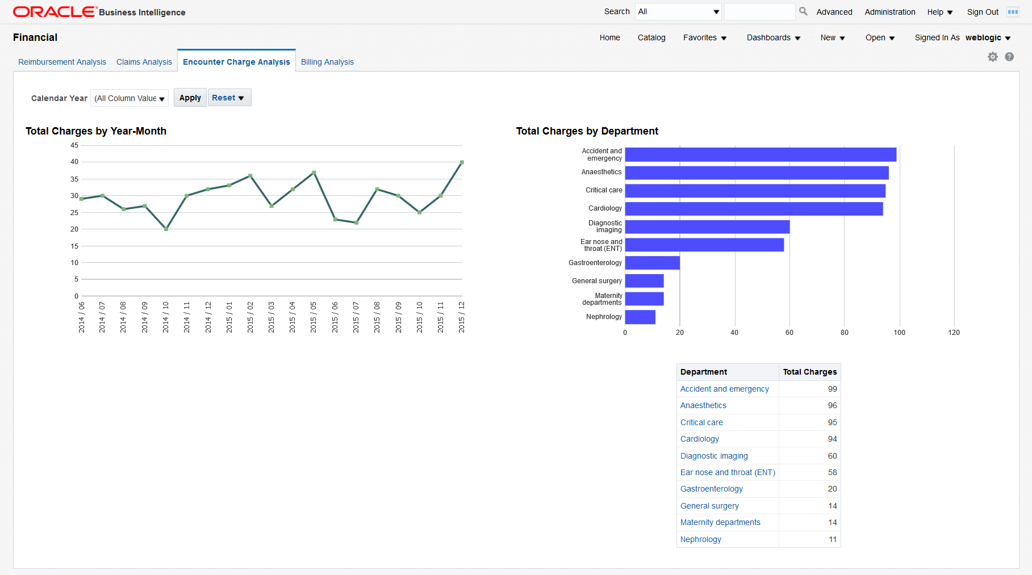Switch to the Billing Analysis tab
The width and height of the screenshot is (1032, 575).
pyautogui.click(x=327, y=62)
